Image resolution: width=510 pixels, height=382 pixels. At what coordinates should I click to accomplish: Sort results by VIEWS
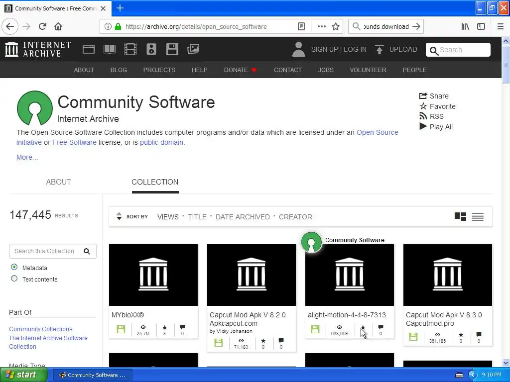[x=168, y=217]
